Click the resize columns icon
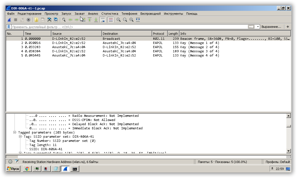This screenshot has height=178, width=297. [138, 20]
